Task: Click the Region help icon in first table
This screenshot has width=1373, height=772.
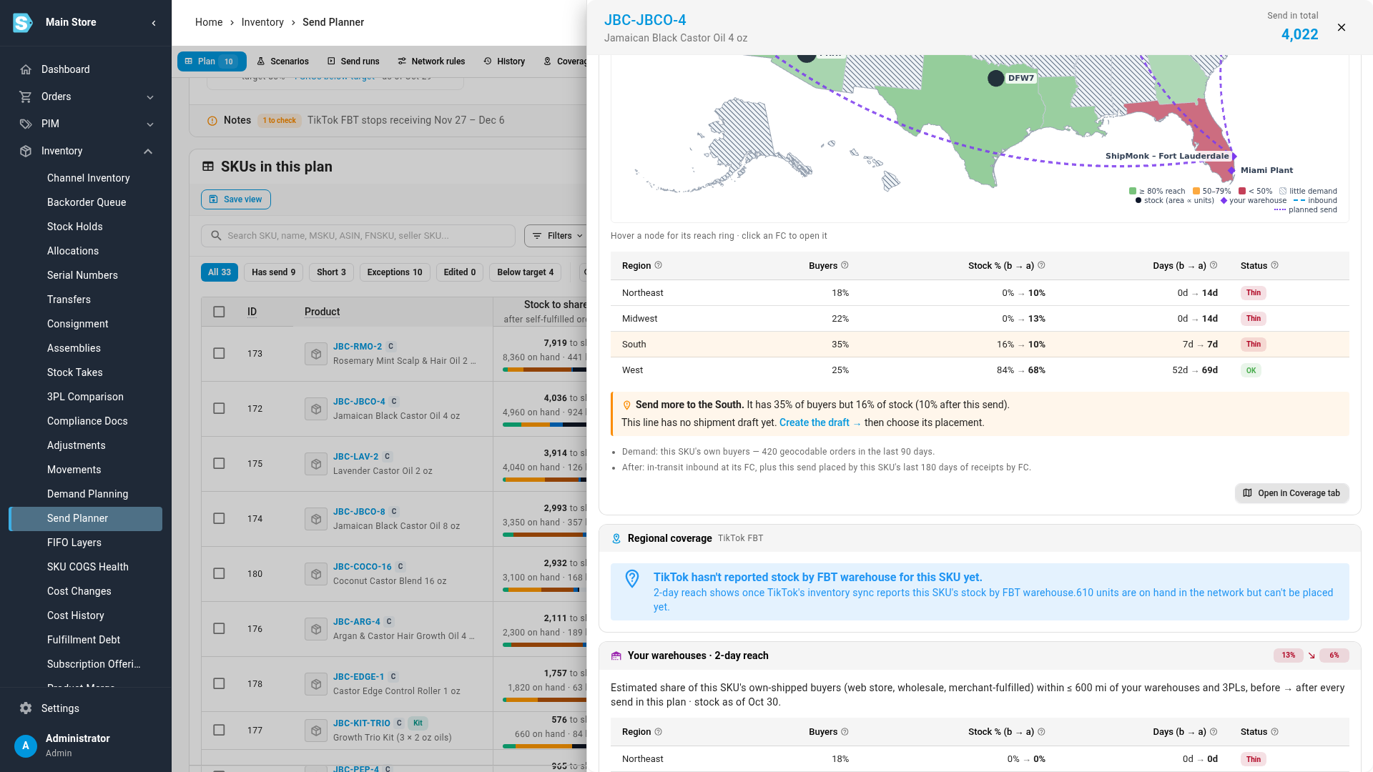Action: [x=659, y=265]
